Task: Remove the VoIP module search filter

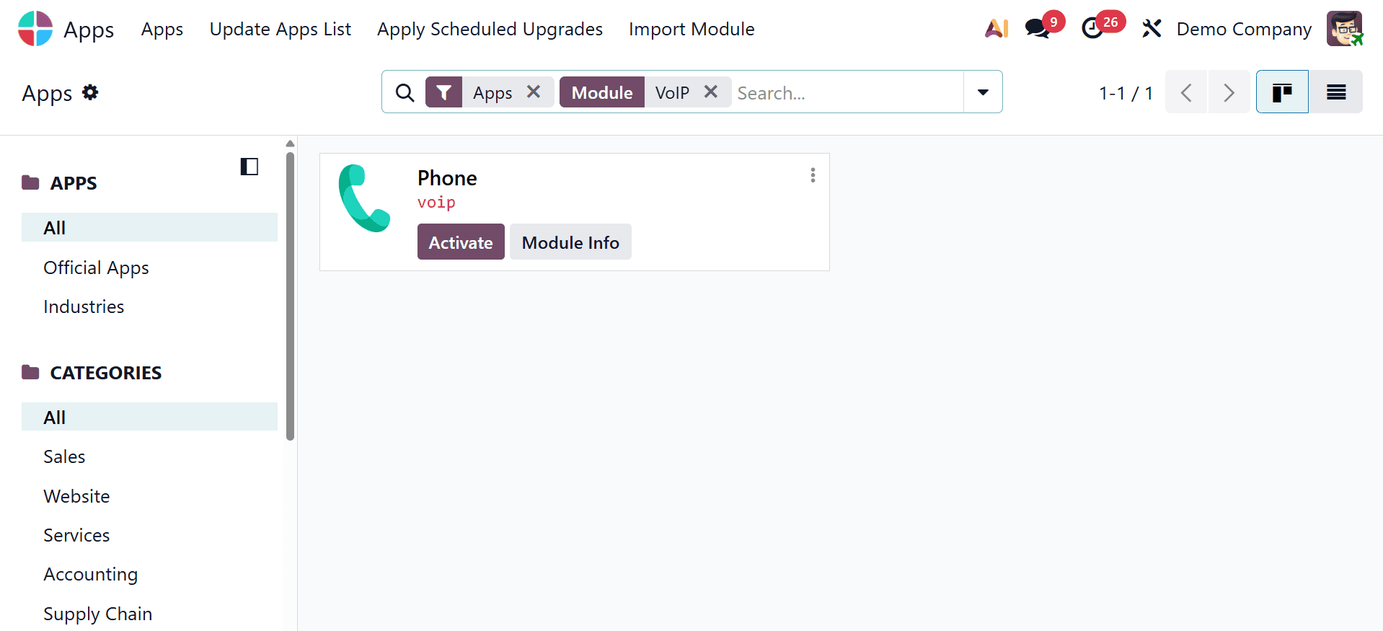Action: click(x=711, y=92)
